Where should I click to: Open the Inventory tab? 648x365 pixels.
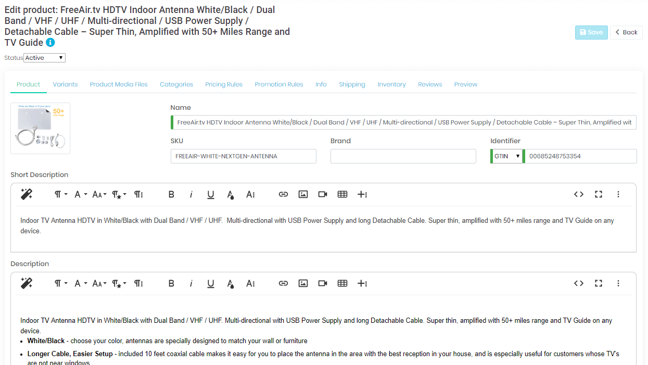(x=392, y=84)
